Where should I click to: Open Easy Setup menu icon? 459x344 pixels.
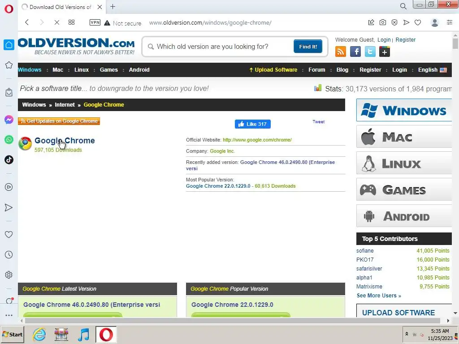tap(450, 22)
